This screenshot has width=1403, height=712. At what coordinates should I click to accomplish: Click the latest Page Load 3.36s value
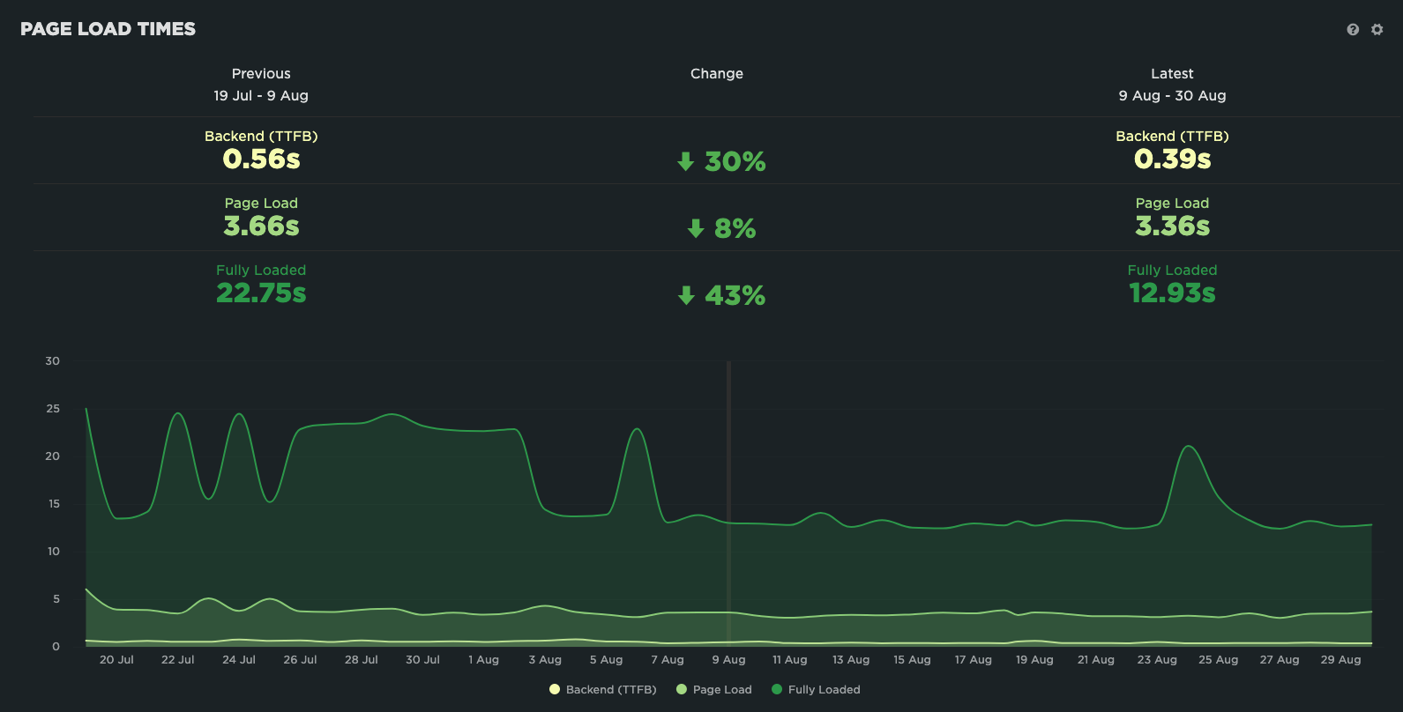(x=1172, y=226)
